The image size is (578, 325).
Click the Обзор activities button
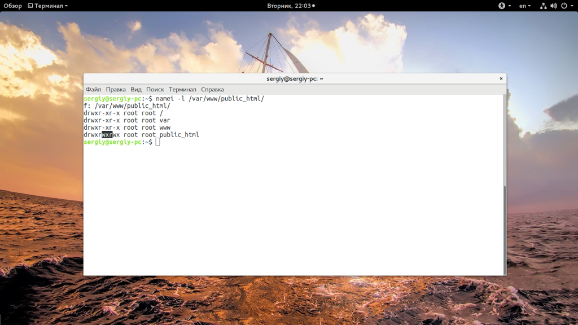tap(12, 6)
